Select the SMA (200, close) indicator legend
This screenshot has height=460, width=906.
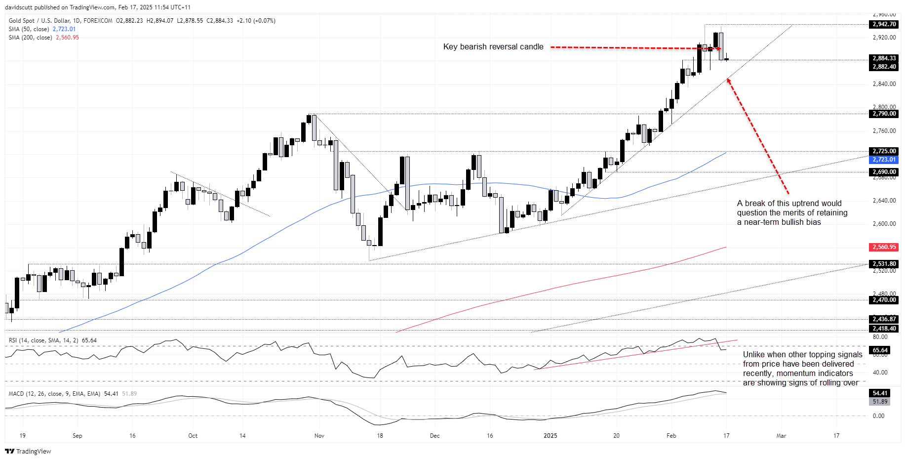[30, 38]
